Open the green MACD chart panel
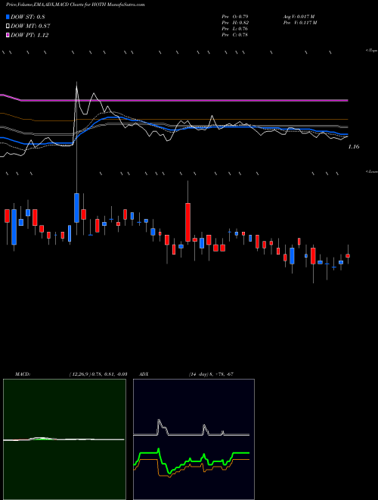Viewport: 378px width, 500px height. coord(64,439)
